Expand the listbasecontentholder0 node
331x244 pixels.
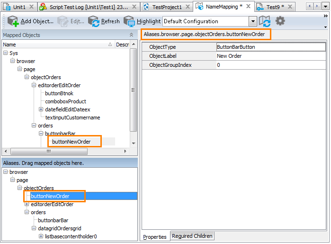click(41, 236)
